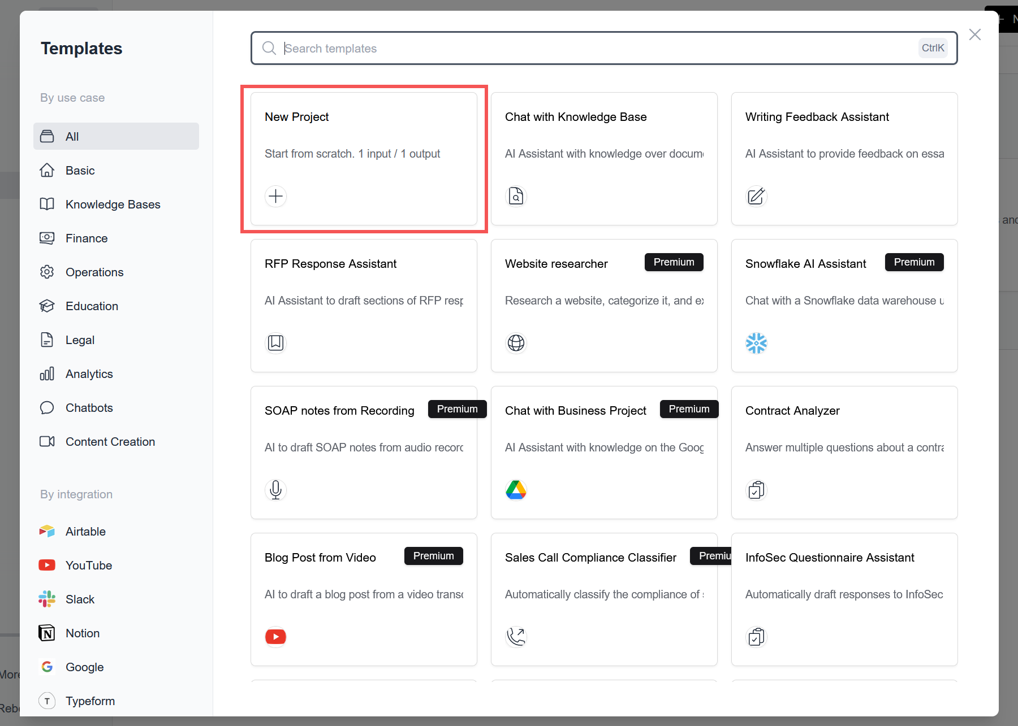The image size is (1018, 726).
Task: Filter by Airtable integration
Action: [116, 531]
